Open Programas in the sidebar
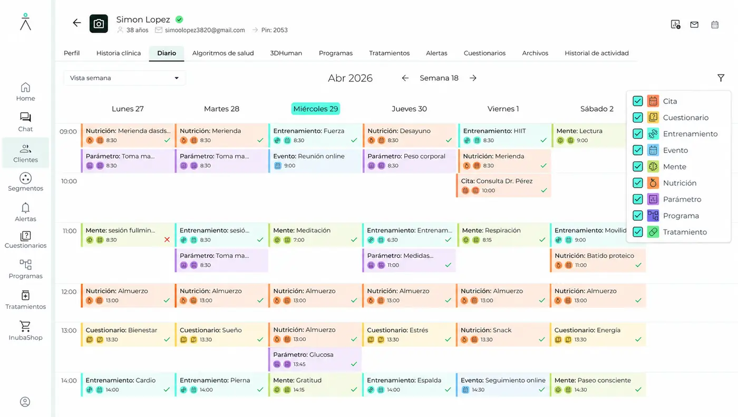 click(x=25, y=269)
